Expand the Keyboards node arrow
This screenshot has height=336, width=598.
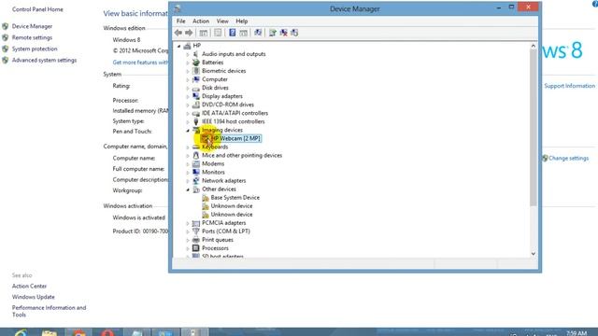[x=188, y=147]
